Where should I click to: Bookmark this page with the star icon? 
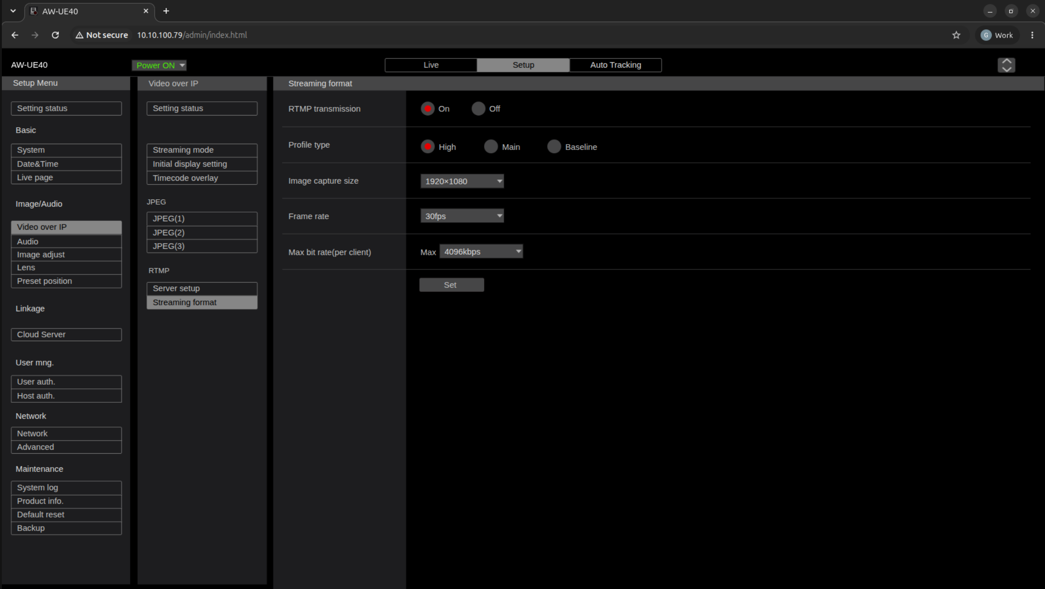click(956, 35)
